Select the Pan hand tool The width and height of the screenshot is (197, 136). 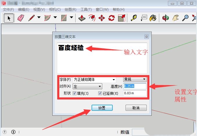(175, 18)
